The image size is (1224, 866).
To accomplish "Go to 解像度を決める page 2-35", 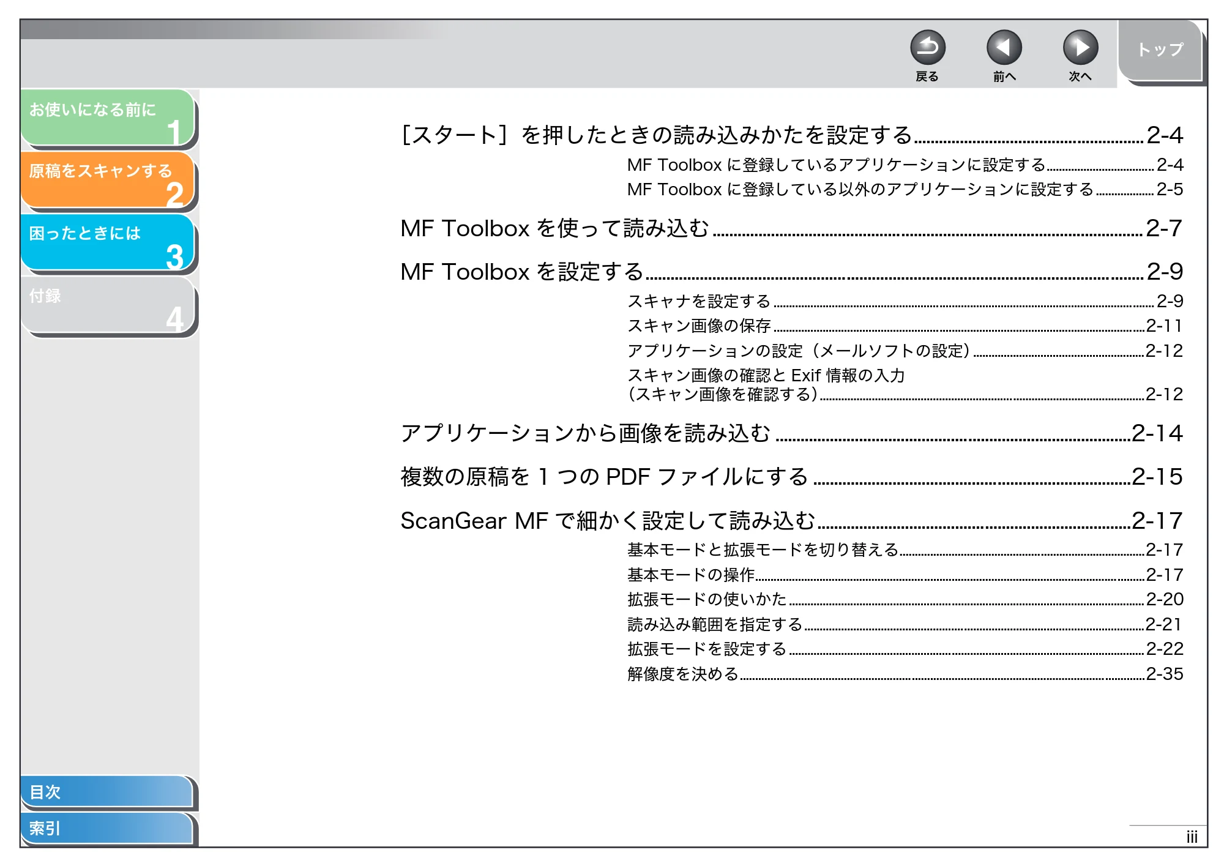I will click(x=905, y=674).
